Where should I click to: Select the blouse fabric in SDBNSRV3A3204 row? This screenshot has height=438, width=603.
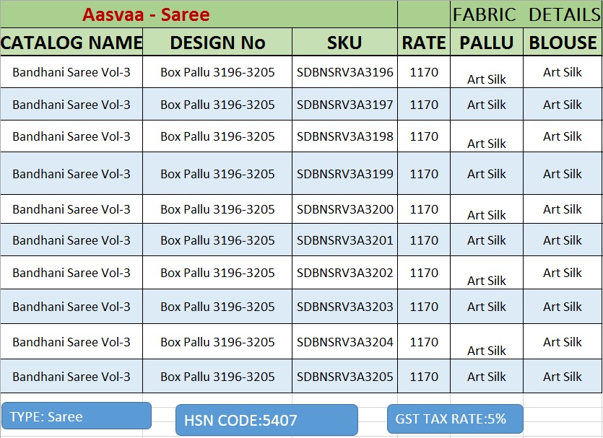point(563,342)
